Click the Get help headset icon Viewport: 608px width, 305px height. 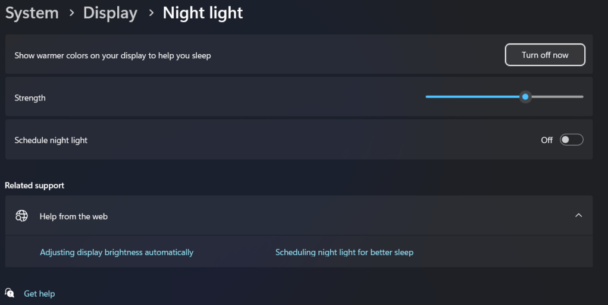click(x=10, y=293)
